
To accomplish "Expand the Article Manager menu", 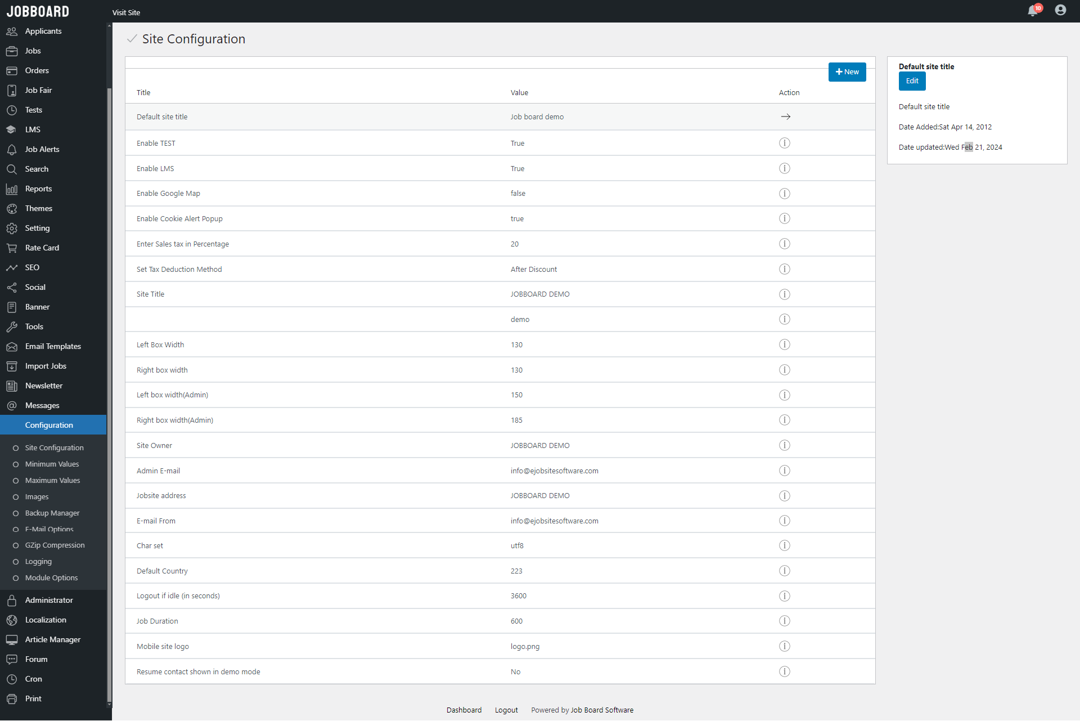I will point(53,639).
